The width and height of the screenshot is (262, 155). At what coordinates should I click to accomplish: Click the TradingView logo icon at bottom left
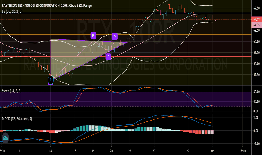[x=5, y=138]
